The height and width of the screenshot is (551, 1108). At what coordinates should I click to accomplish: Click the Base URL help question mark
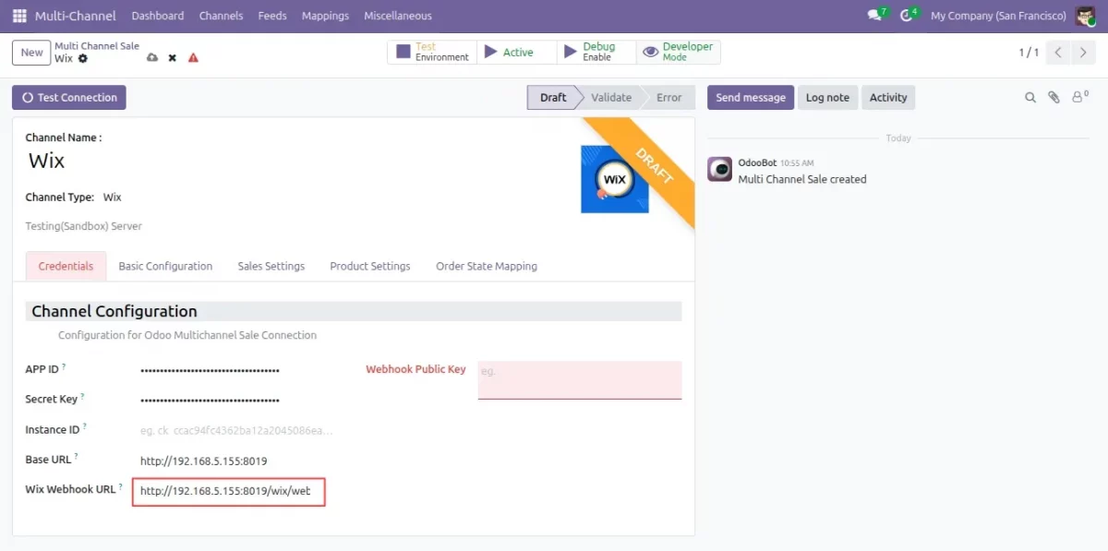pos(76,457)
